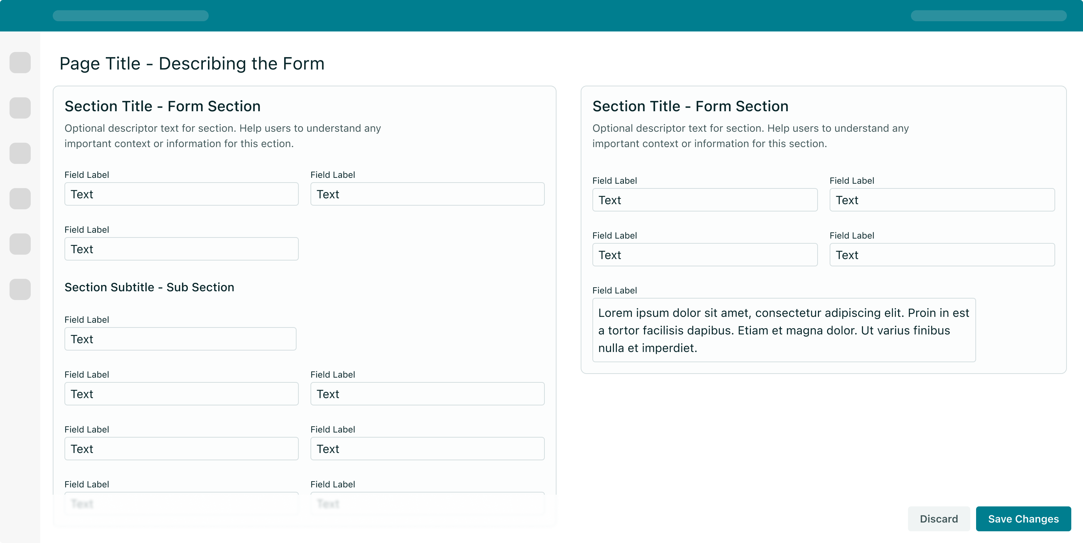1083x543 pixels.
Task: Focus first-row right Text field in left Form Section
Action: [x=428, y=194]
